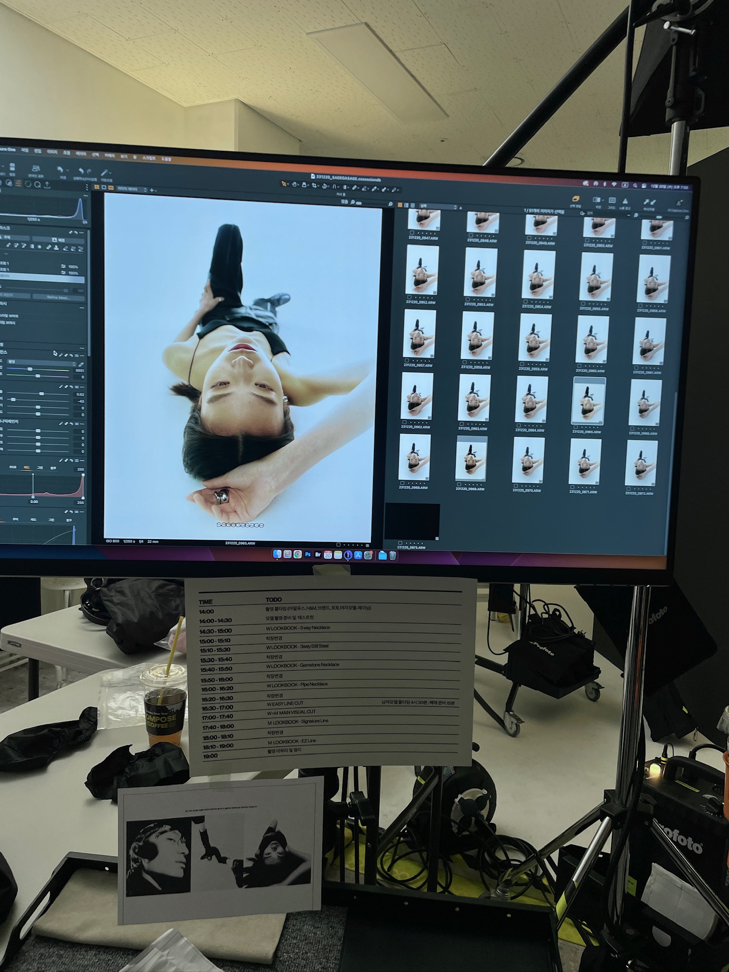729x972 pixels.
Task: Click the Wi-Fi icon in menu bar
Action: pyautogui.click(x=614, y=184)
